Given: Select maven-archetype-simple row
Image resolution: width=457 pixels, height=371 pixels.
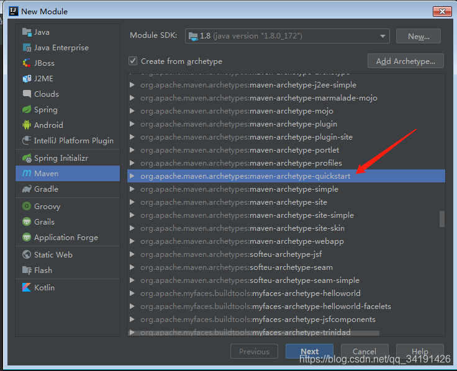Looking at the screenshot, I should tap(286, 189).
